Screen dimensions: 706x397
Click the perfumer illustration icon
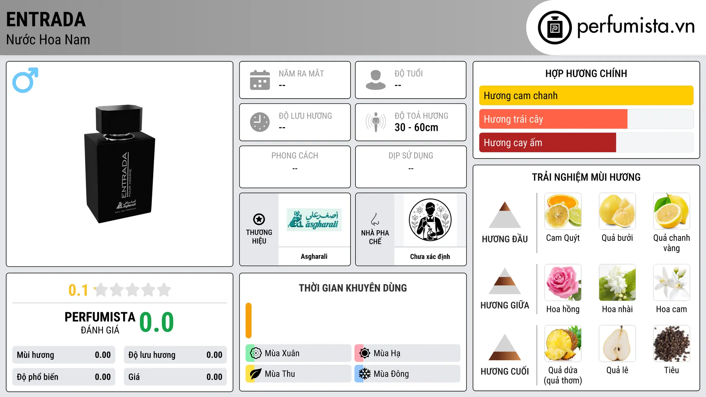click(x=430, y=220)
